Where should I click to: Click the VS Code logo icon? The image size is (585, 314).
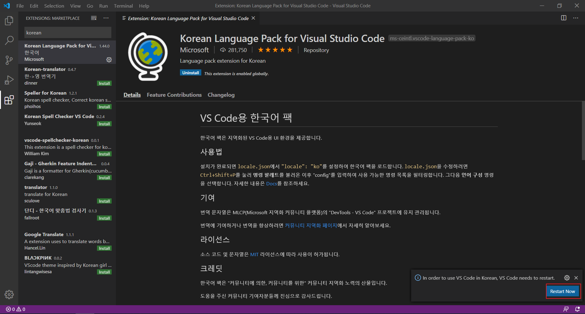[7, 6]
